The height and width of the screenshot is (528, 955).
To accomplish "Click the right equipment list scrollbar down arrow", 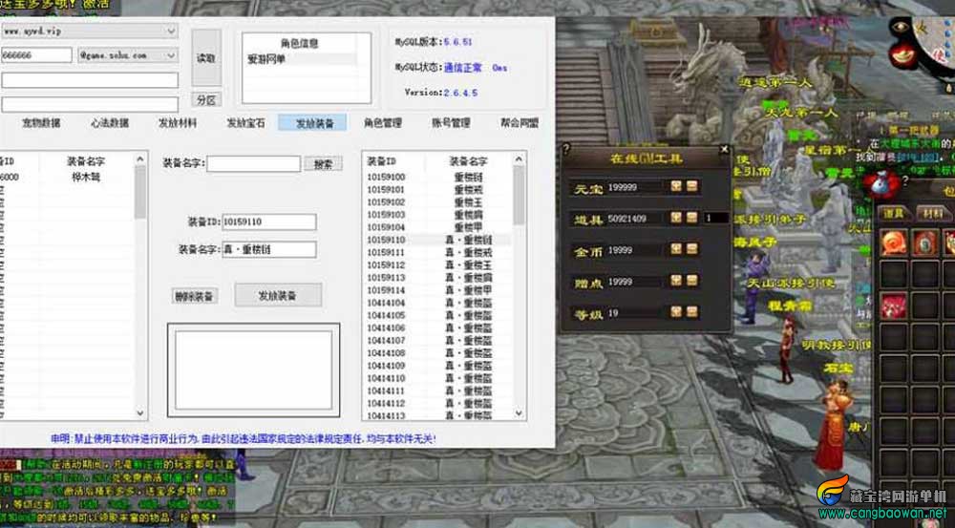I will 519,412.
